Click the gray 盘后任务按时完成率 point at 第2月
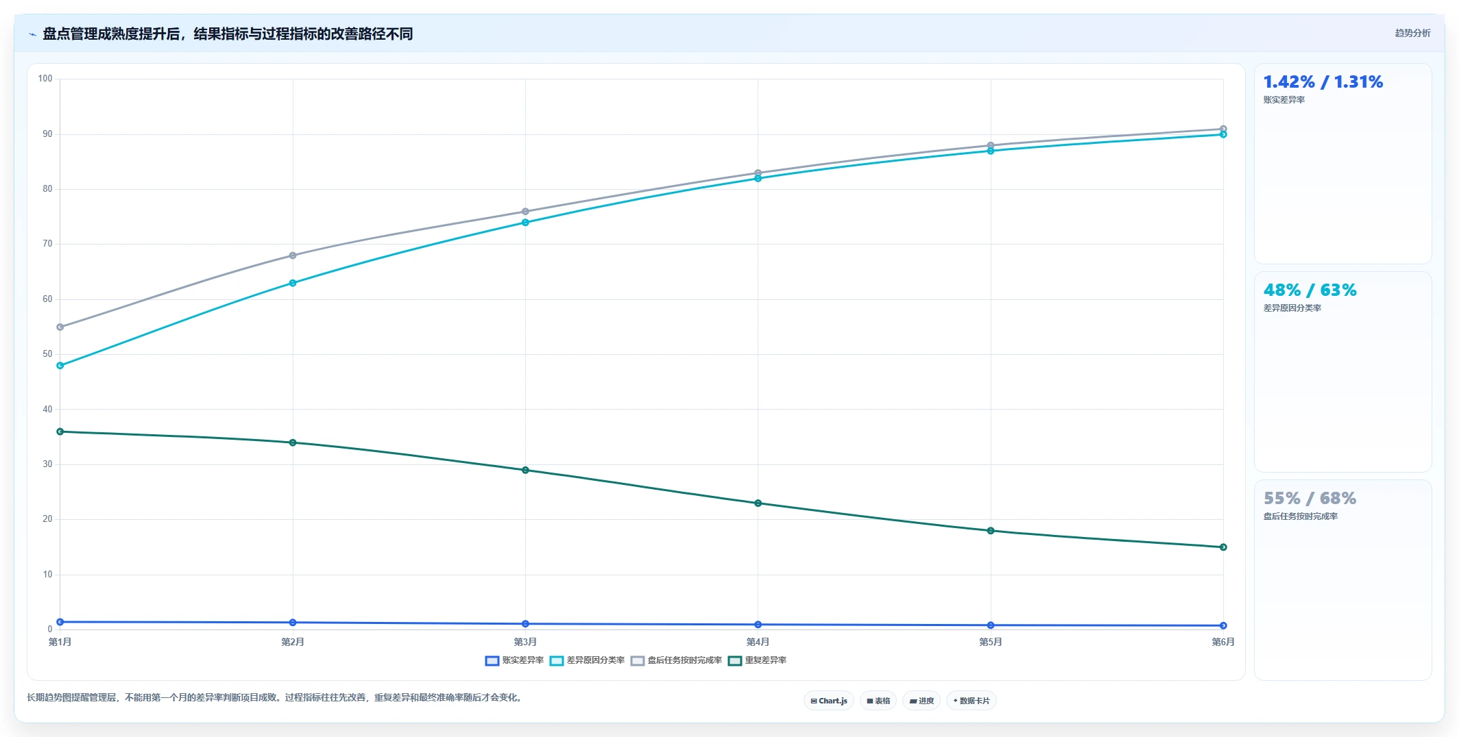 coord(293,255)
